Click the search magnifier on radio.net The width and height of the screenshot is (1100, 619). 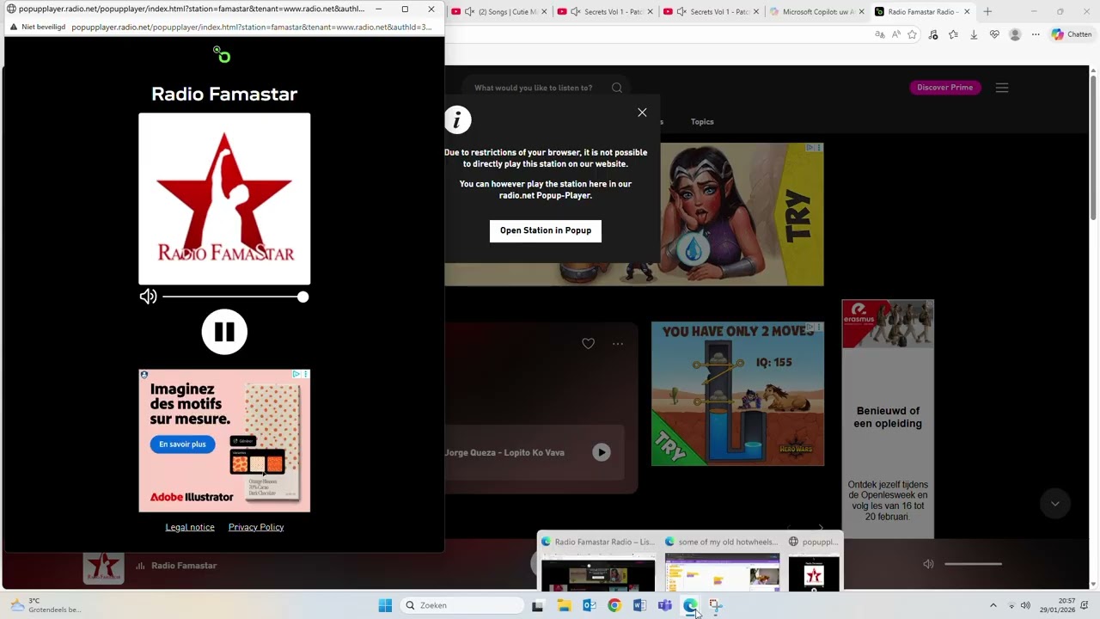(x=617, y=88)
